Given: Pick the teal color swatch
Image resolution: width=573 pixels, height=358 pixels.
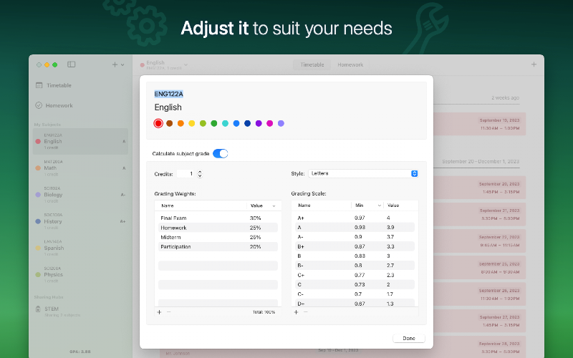Looking at the screenshot, I should pos(225,123).
